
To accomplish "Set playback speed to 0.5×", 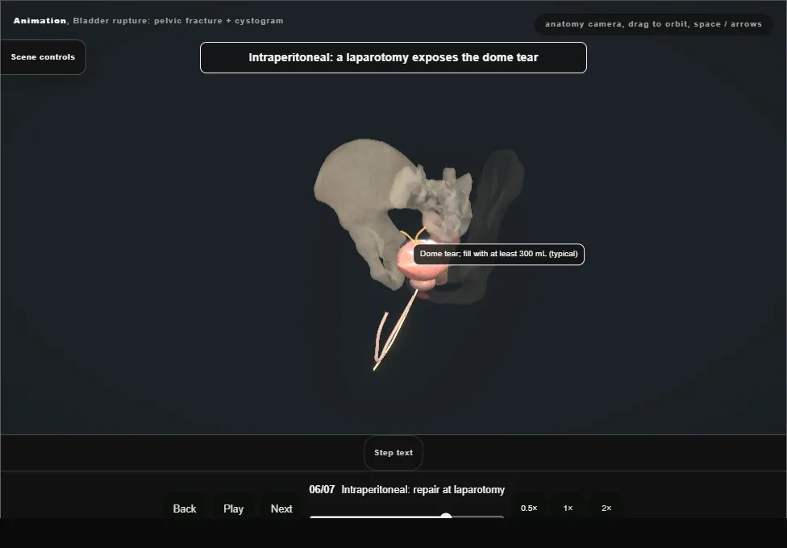I will click(x=529, y=508).
